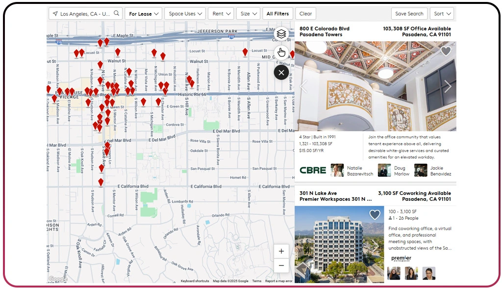Open the Space Uses filter dropdown
503x289 pixels.
tap(185, 14)
